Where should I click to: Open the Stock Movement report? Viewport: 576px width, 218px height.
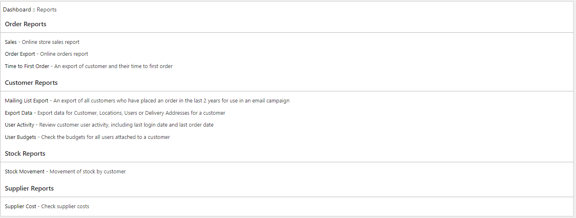tap(25, 172)
